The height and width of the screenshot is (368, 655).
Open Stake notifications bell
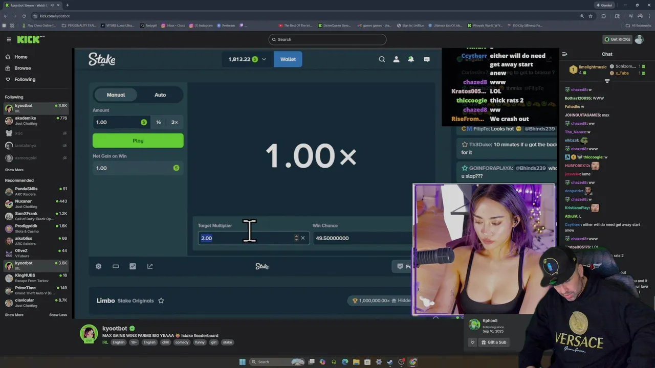point(411,59)
